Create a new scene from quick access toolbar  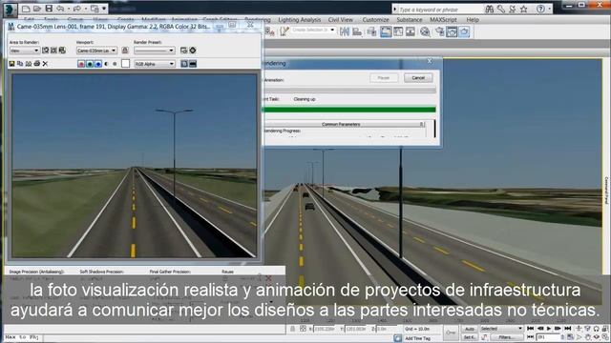(x=26, y=9)
